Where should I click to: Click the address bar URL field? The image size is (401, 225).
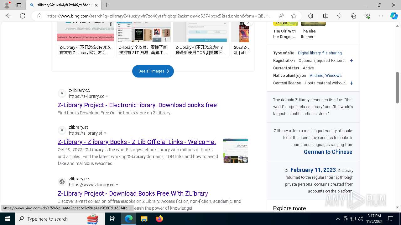click(159, 16)
